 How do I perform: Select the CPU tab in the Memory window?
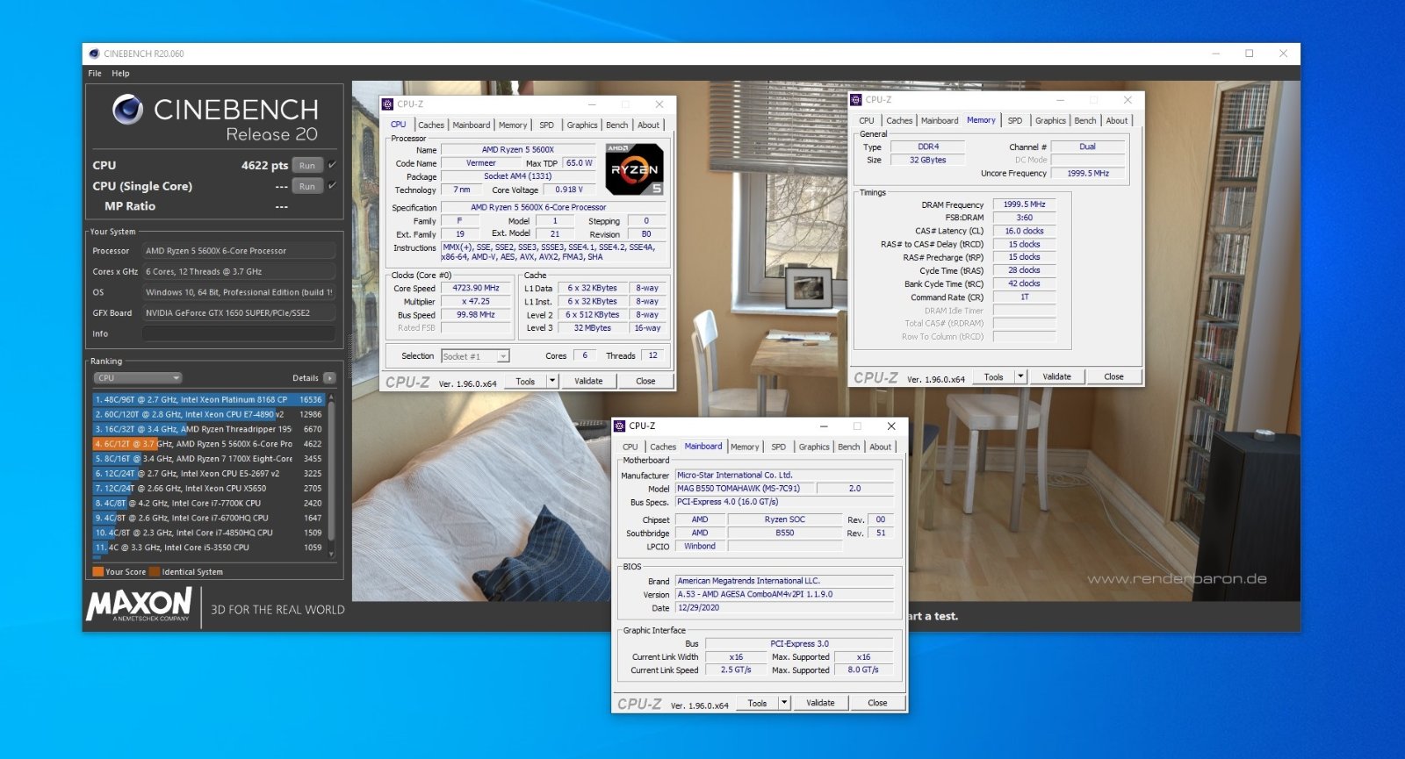867,121
